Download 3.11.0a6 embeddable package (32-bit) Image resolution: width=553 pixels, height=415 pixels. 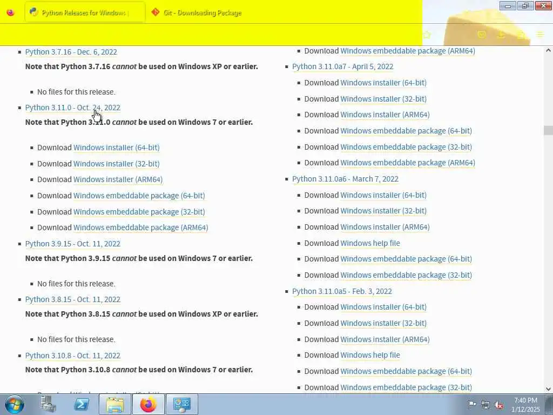pyautogui.click(x=406, y=275)
